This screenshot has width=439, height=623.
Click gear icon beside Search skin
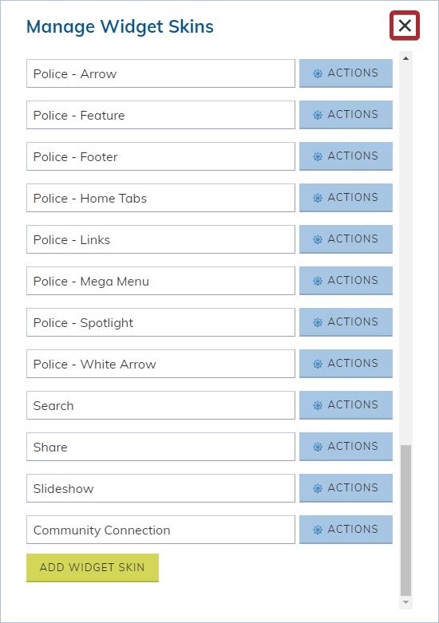click(x=318, y=405)
